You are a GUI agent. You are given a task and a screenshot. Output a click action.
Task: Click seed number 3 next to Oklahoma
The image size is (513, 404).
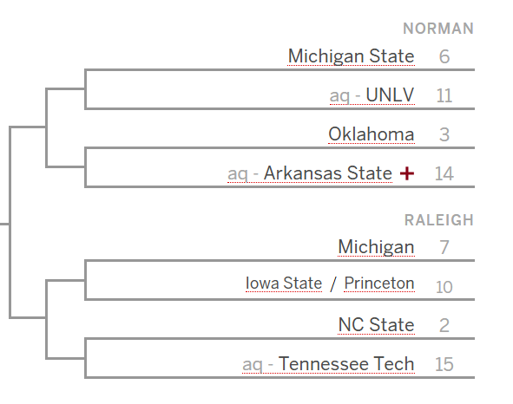click(444, 134)
